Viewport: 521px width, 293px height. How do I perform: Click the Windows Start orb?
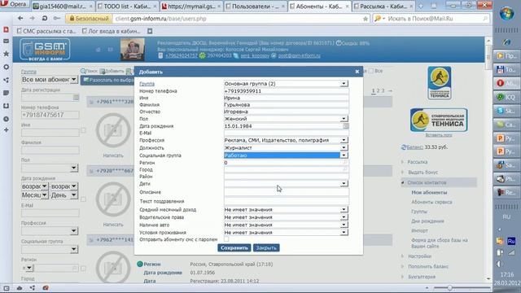[x=506, y=14]
